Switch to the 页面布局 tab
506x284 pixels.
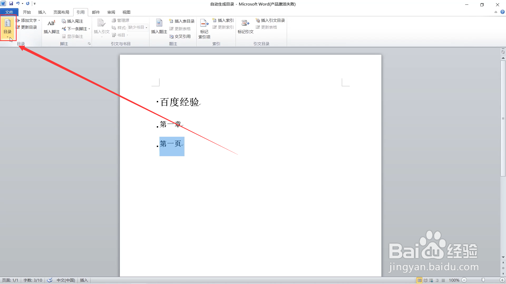61,12
